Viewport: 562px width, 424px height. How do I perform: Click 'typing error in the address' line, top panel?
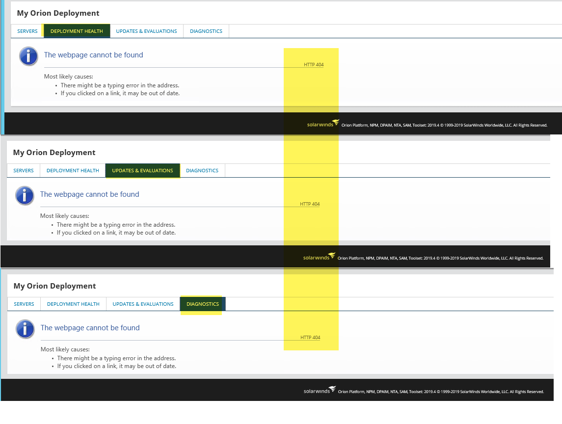pyautogui.click(x=120, y=85)
